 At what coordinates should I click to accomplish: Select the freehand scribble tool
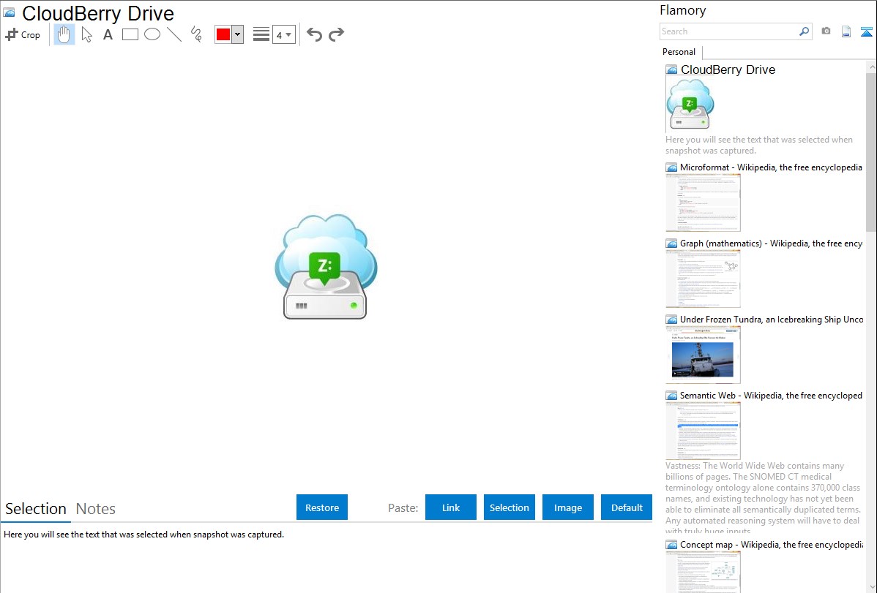196,34
